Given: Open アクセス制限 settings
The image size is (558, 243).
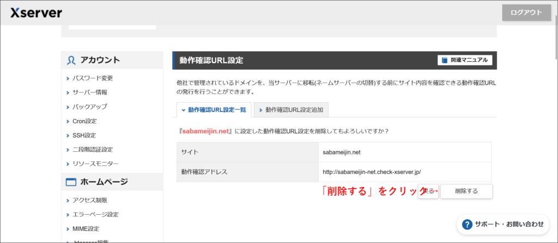Looking at the screenshot, I should 89,200.
